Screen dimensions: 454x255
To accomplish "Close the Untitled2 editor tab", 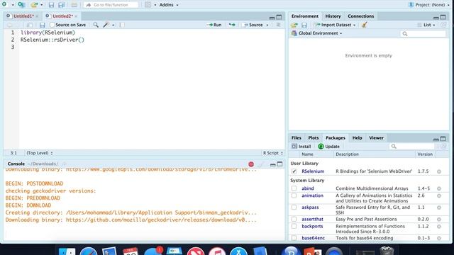I will pos(76,16).
